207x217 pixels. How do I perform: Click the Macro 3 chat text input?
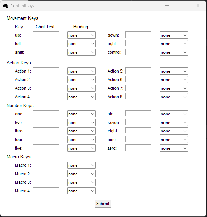pos(46,182)
